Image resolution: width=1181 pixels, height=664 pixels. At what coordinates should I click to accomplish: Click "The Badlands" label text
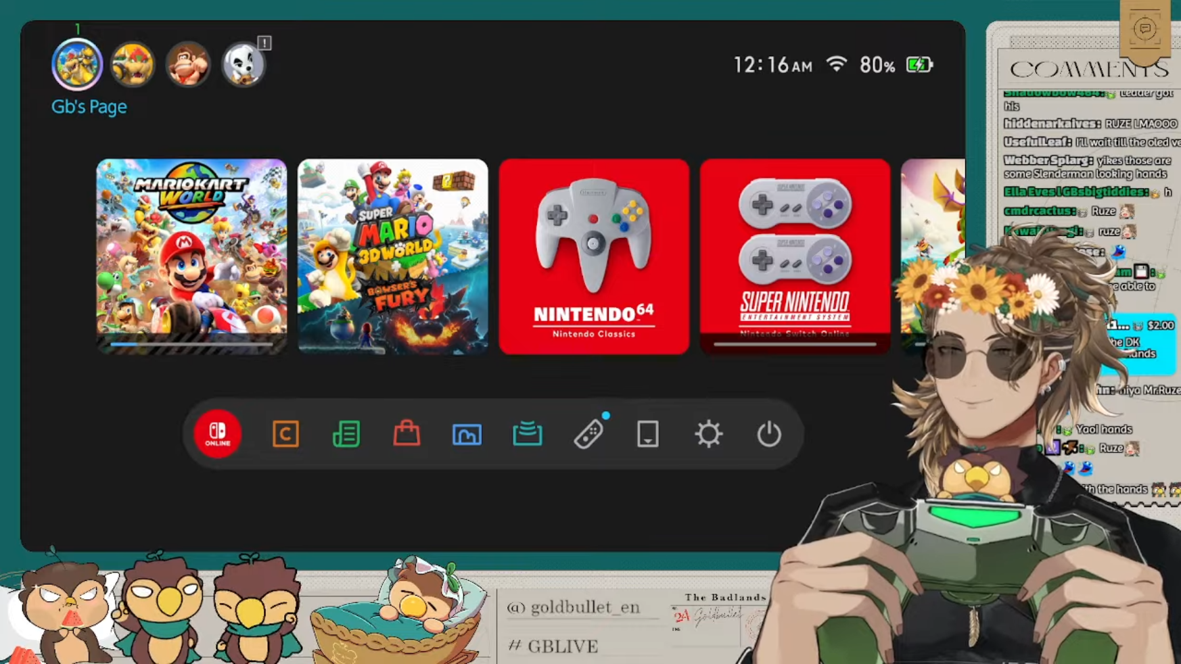click(726, 597)
